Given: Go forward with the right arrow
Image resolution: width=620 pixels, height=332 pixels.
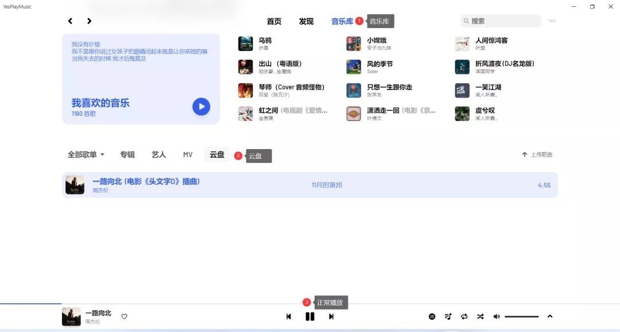Looking at the screenshot, I should [90, 21].
